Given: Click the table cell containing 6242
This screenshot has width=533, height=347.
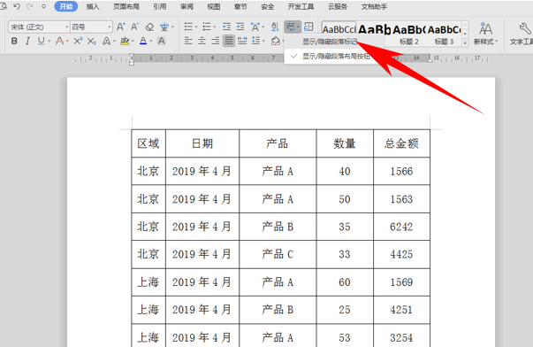Looking at the screenshot, I should (x=401, y=227).
